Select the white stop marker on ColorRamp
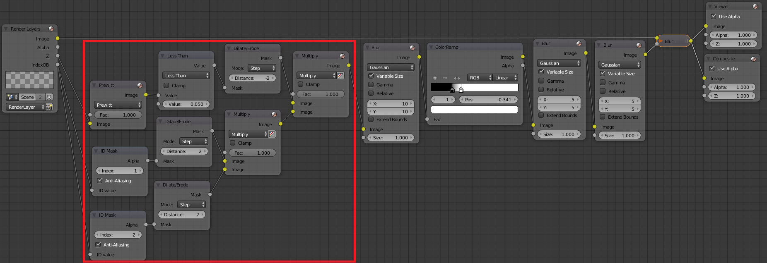The height and width of the screenshot is (263, 767). (x=461, y=89)
